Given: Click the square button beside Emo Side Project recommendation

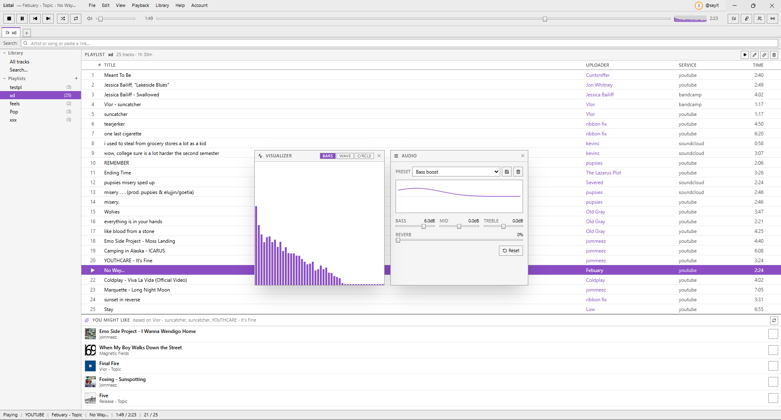Looking at the screenshot, I should click(x=773, y=334).
